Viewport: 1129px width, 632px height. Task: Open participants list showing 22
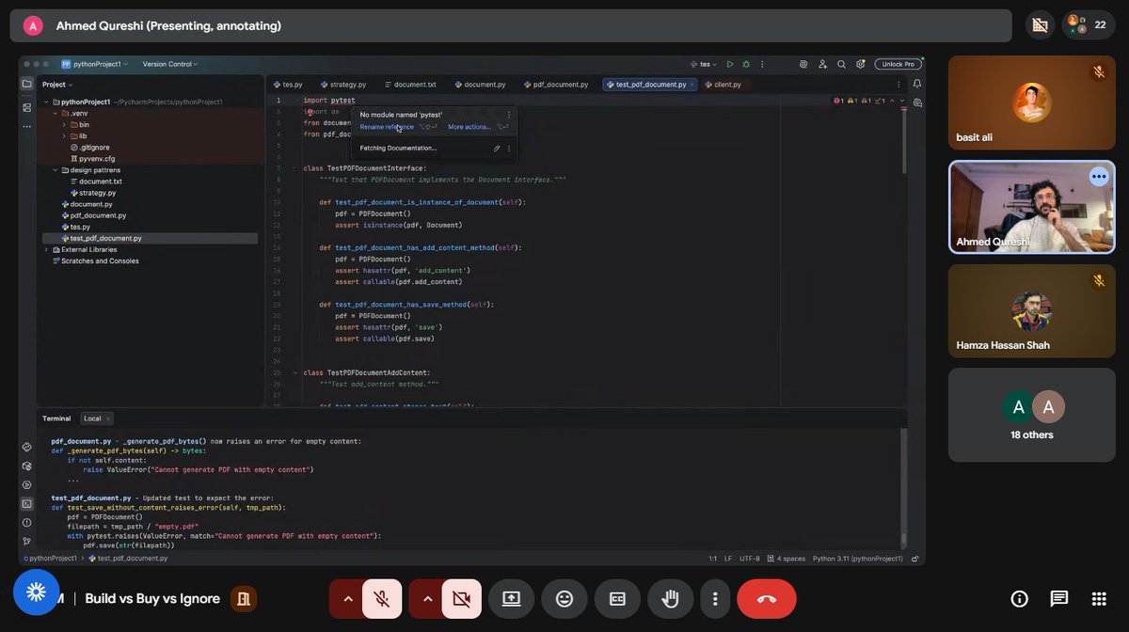click(1089, 24)
